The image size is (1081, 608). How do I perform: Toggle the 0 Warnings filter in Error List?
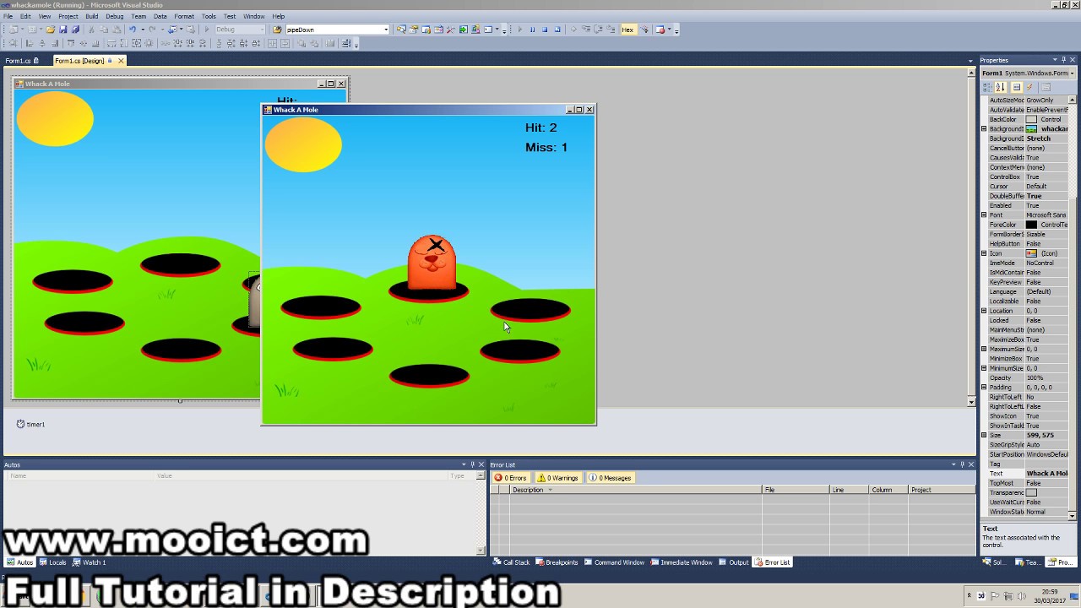557,477
